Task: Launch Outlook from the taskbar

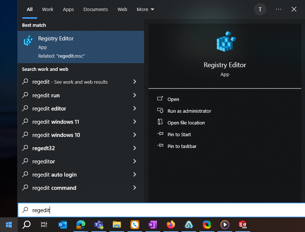Action: 62,225
